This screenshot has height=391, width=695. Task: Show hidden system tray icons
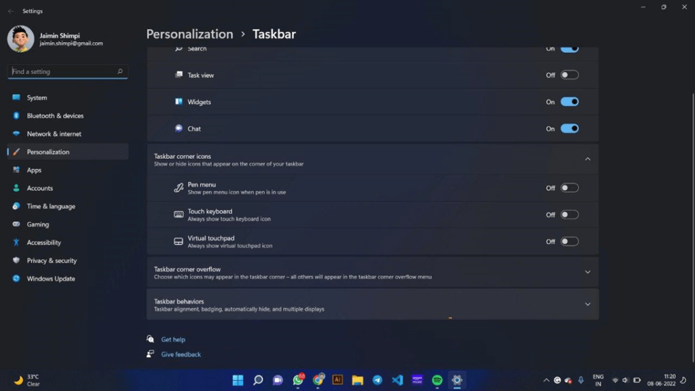[546, 380]
